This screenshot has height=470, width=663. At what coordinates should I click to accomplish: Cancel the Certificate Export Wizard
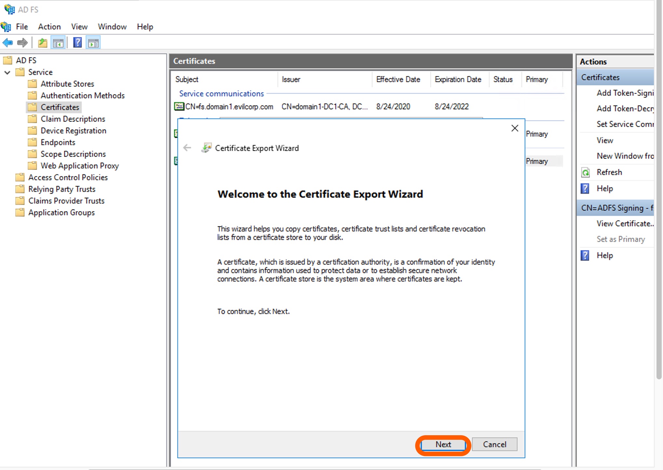coord(494,444)
